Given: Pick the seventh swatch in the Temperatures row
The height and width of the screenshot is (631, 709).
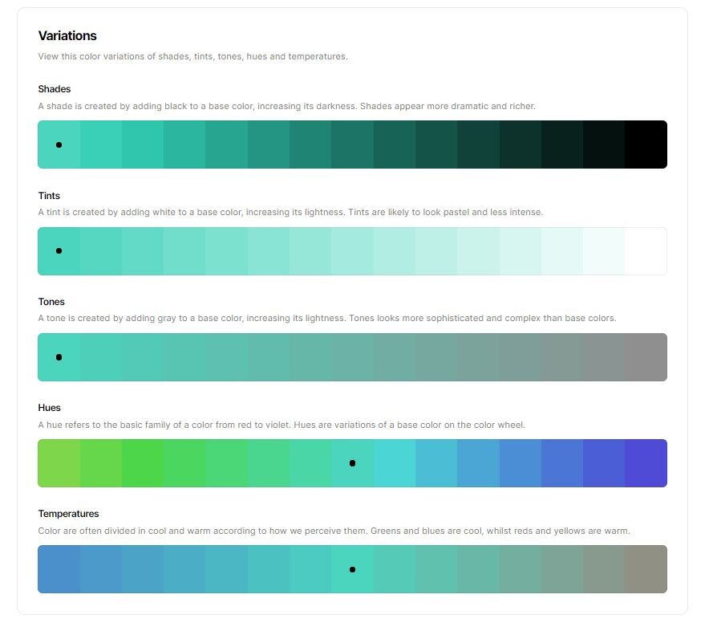Looking at the screenshot, I should (x=310, y=569).
